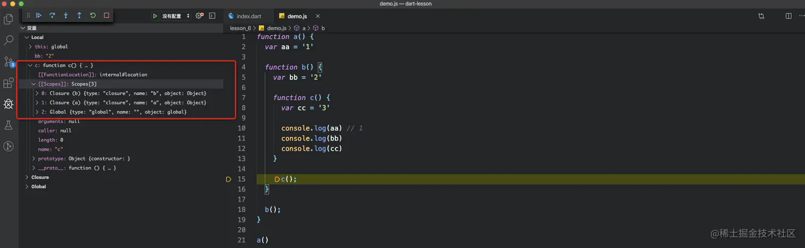Viewport: 805px width, 248px height.
Task: Click the highlighted 'c();' statement
Action: pyautogui.click(x=289, y=179)
